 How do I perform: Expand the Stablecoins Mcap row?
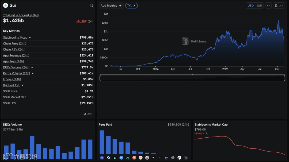pyautogui.click(x=30, y=37)
